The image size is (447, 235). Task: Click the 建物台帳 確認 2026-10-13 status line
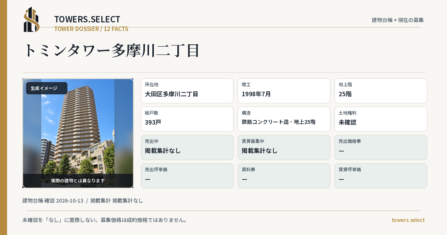(83, 201)
